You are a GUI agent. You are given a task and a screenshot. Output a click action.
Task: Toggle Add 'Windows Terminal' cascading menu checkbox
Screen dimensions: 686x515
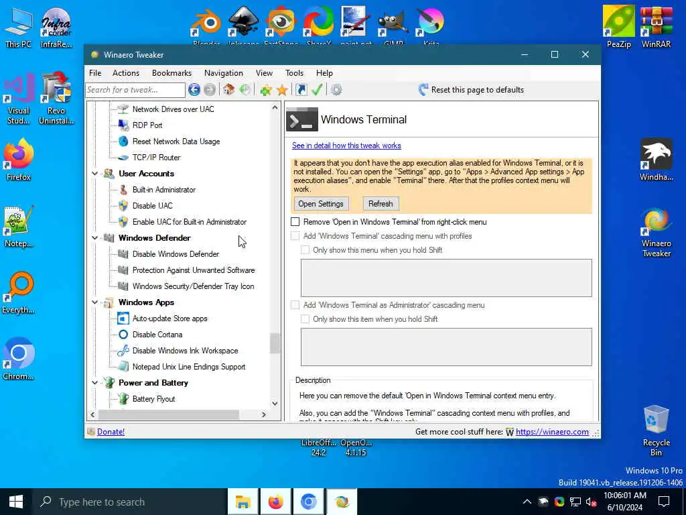click(295, 236)
